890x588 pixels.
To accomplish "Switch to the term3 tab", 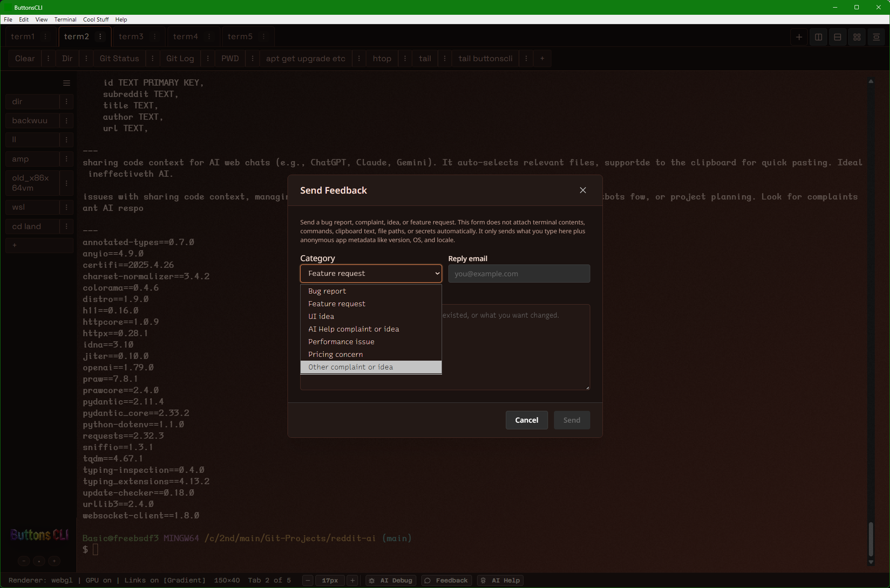I will [x=131, y=37].
